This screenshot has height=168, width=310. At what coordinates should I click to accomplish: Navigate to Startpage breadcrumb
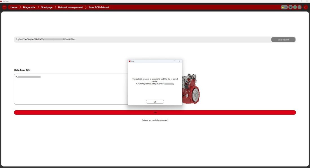[x=47, y=7]
